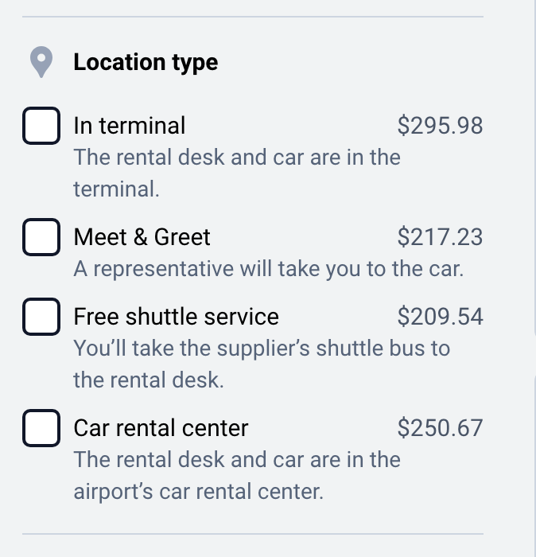This screenshot has width=536, height=557.
Task: Click the $217.23 Meet & Greet price
Action: click(x=440, y=237)
